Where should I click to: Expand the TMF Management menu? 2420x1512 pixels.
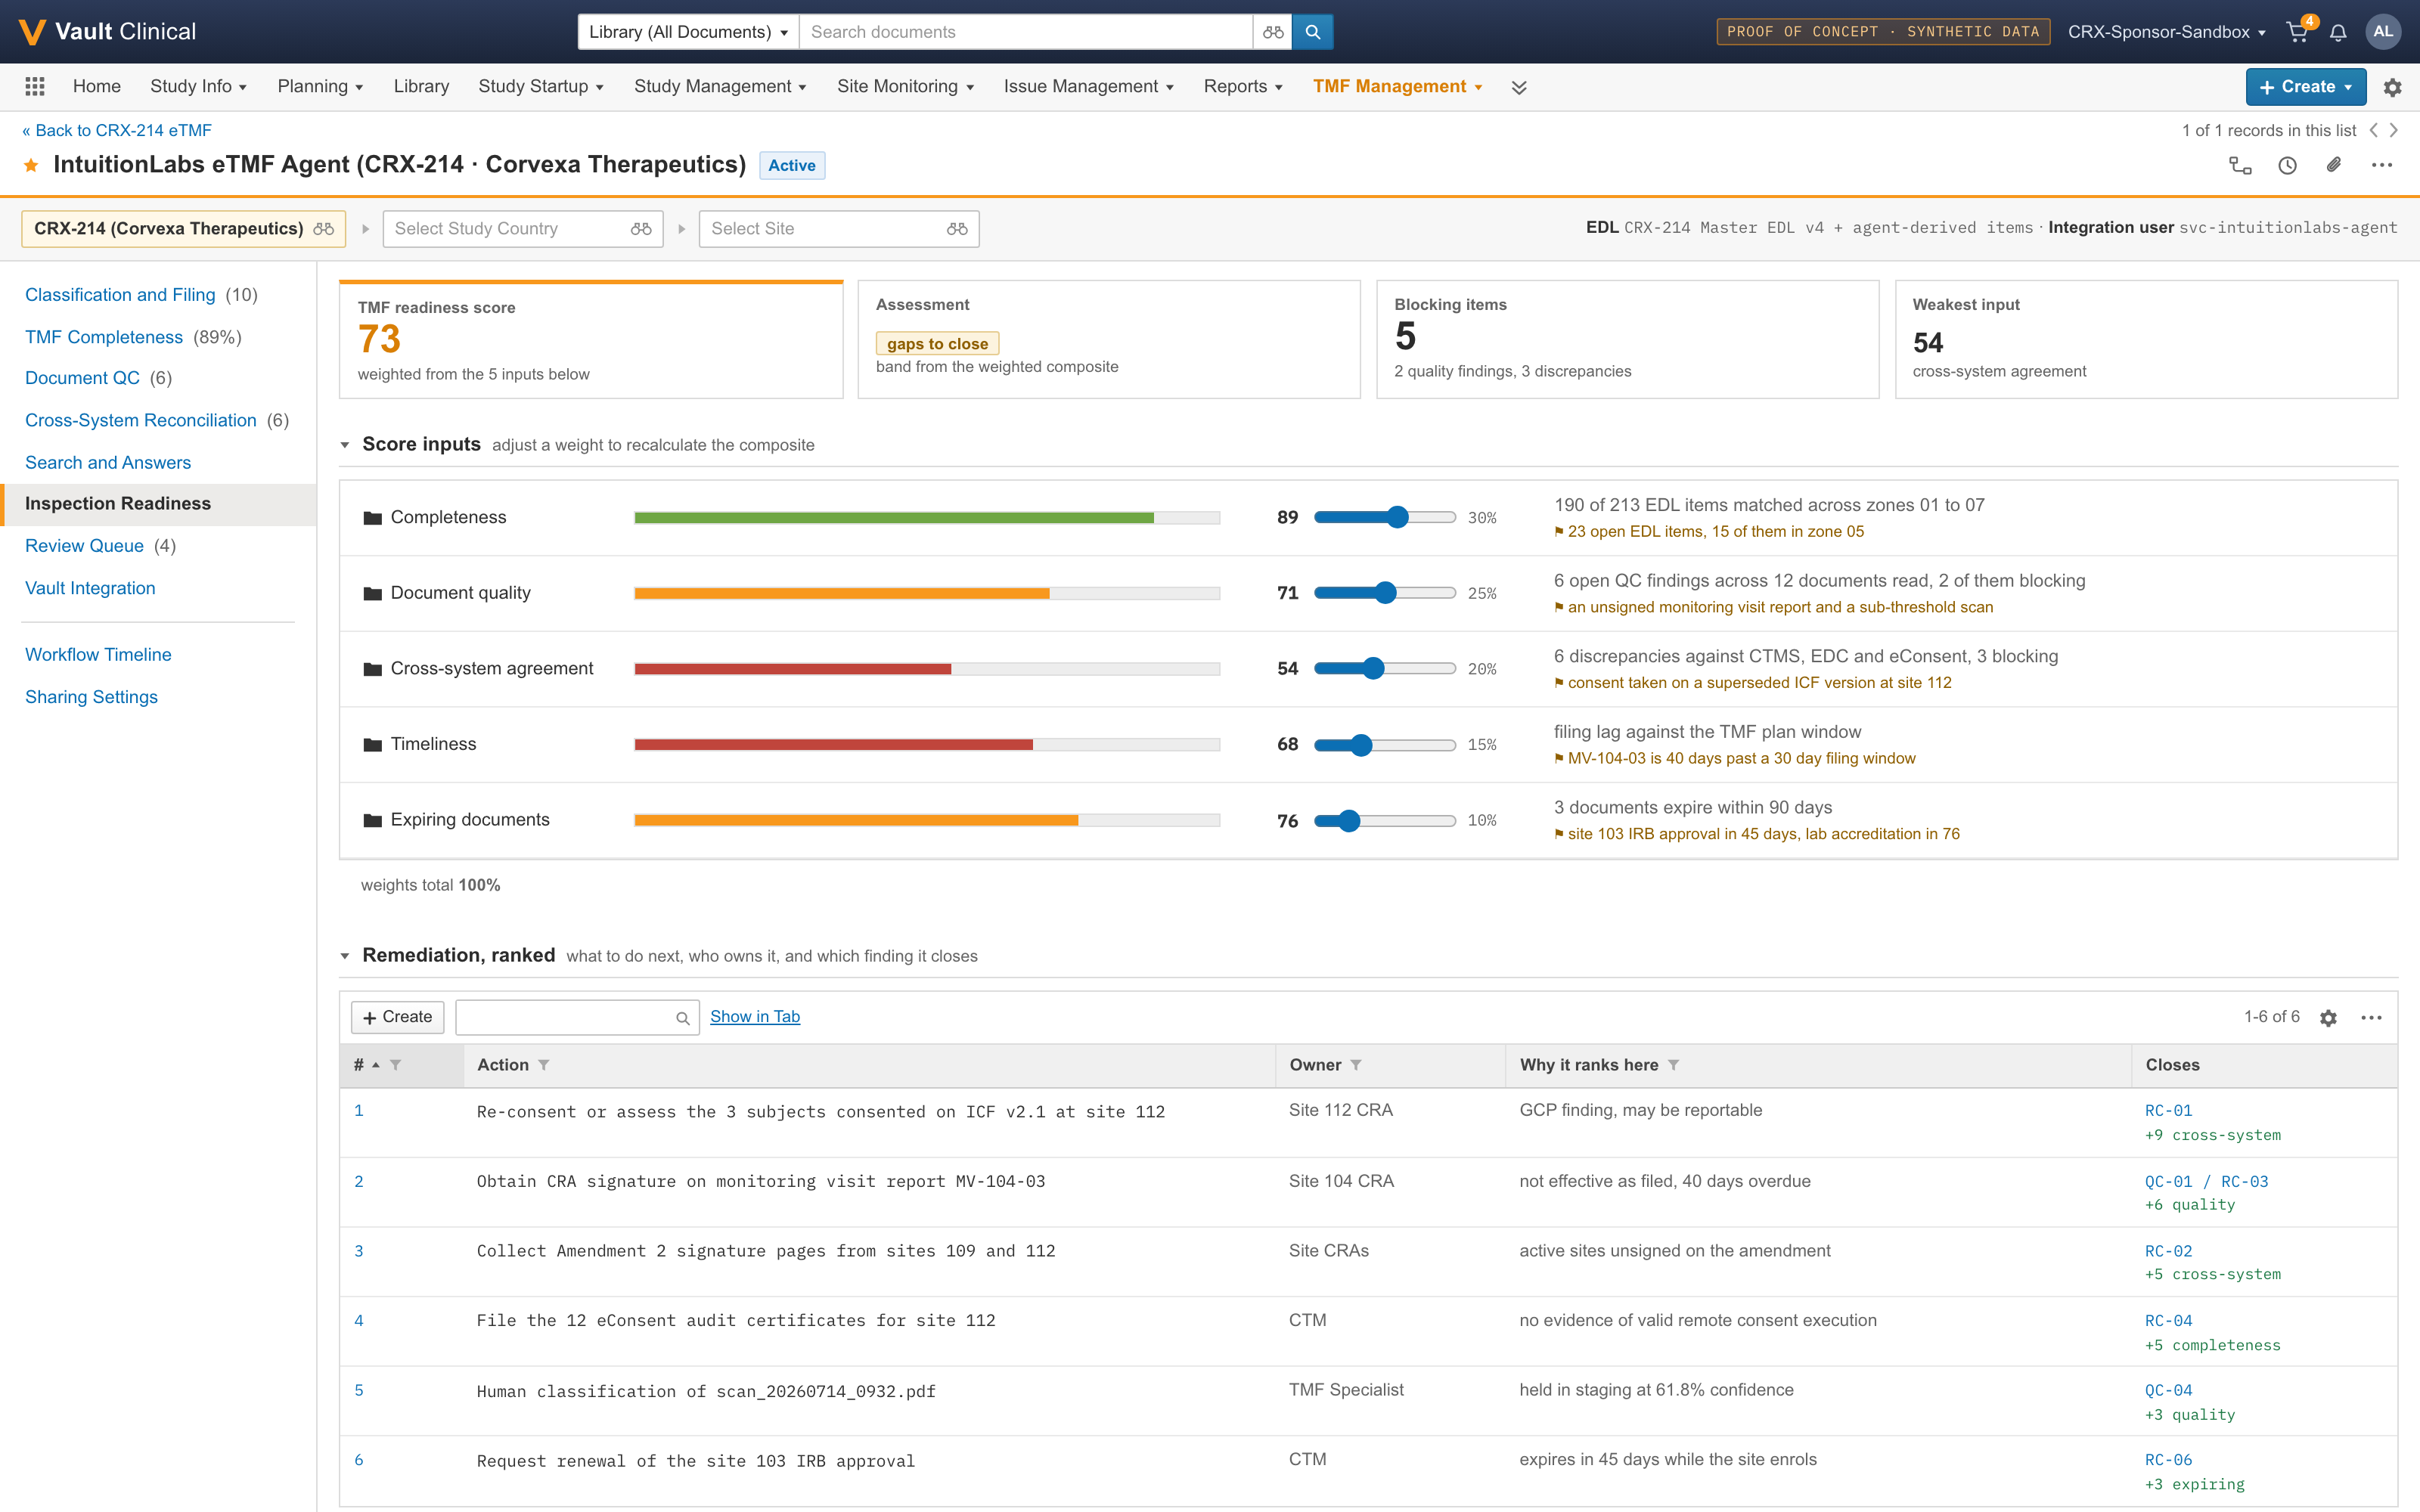point(1397,87)
